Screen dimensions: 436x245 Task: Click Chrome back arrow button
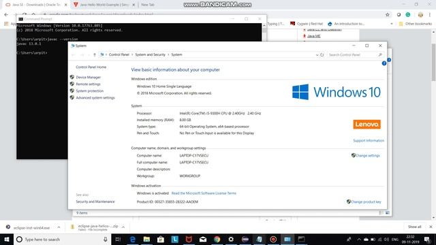pyautogui.click(x=6, y=14)
